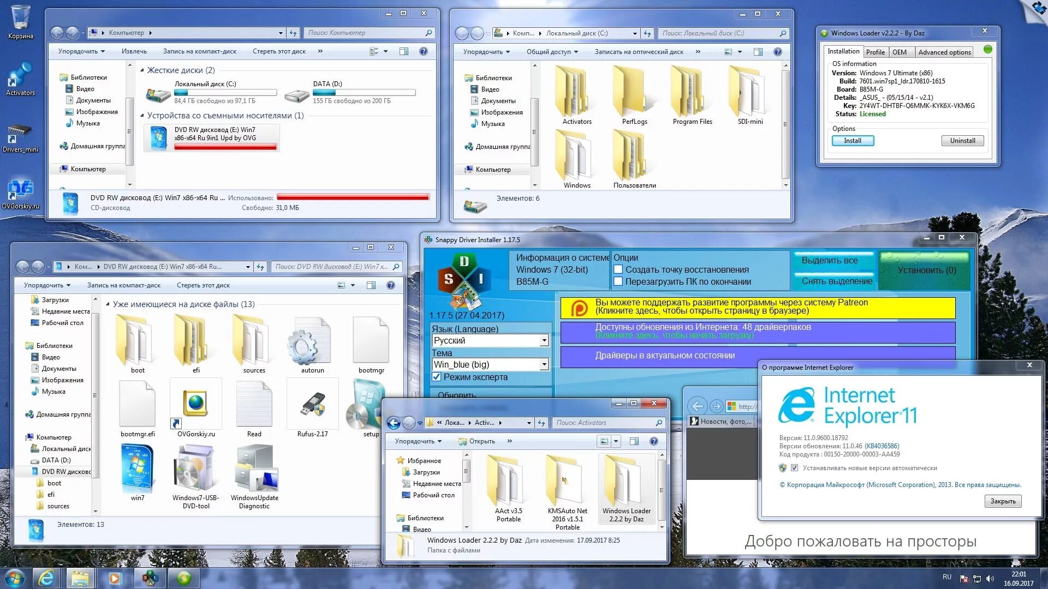Collapse the Жесткие диски group

142,70
